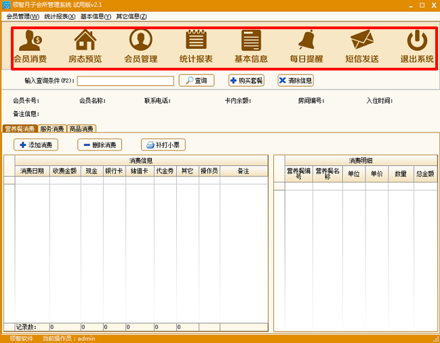Click the 总金额 column header
This screenshot has height=343, width=440.
tap(425, 174)
